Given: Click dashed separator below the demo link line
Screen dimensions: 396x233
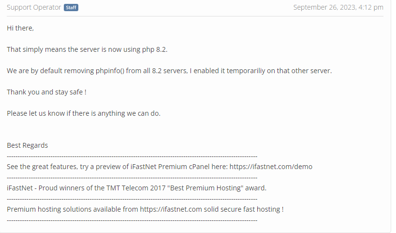Looking at the screenshot, I should pos(132,177).
